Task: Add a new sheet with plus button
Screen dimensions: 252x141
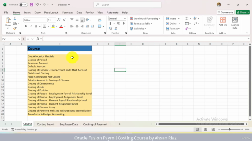Action: pos(119,124)
